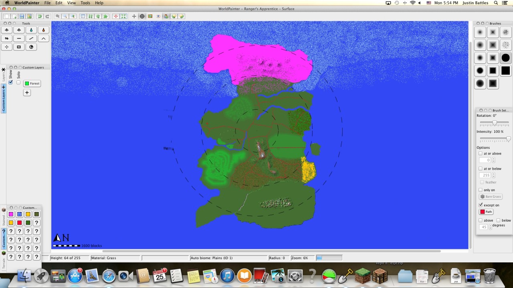This screenshot has width=513, height=288.
Task: Toggle Show for the Forest custom layer
Action: [10, 82]
